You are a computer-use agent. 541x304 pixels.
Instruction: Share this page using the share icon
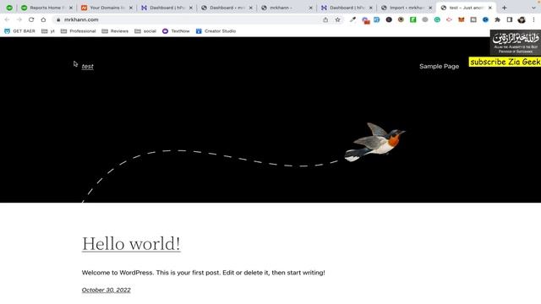pos(325,19)
